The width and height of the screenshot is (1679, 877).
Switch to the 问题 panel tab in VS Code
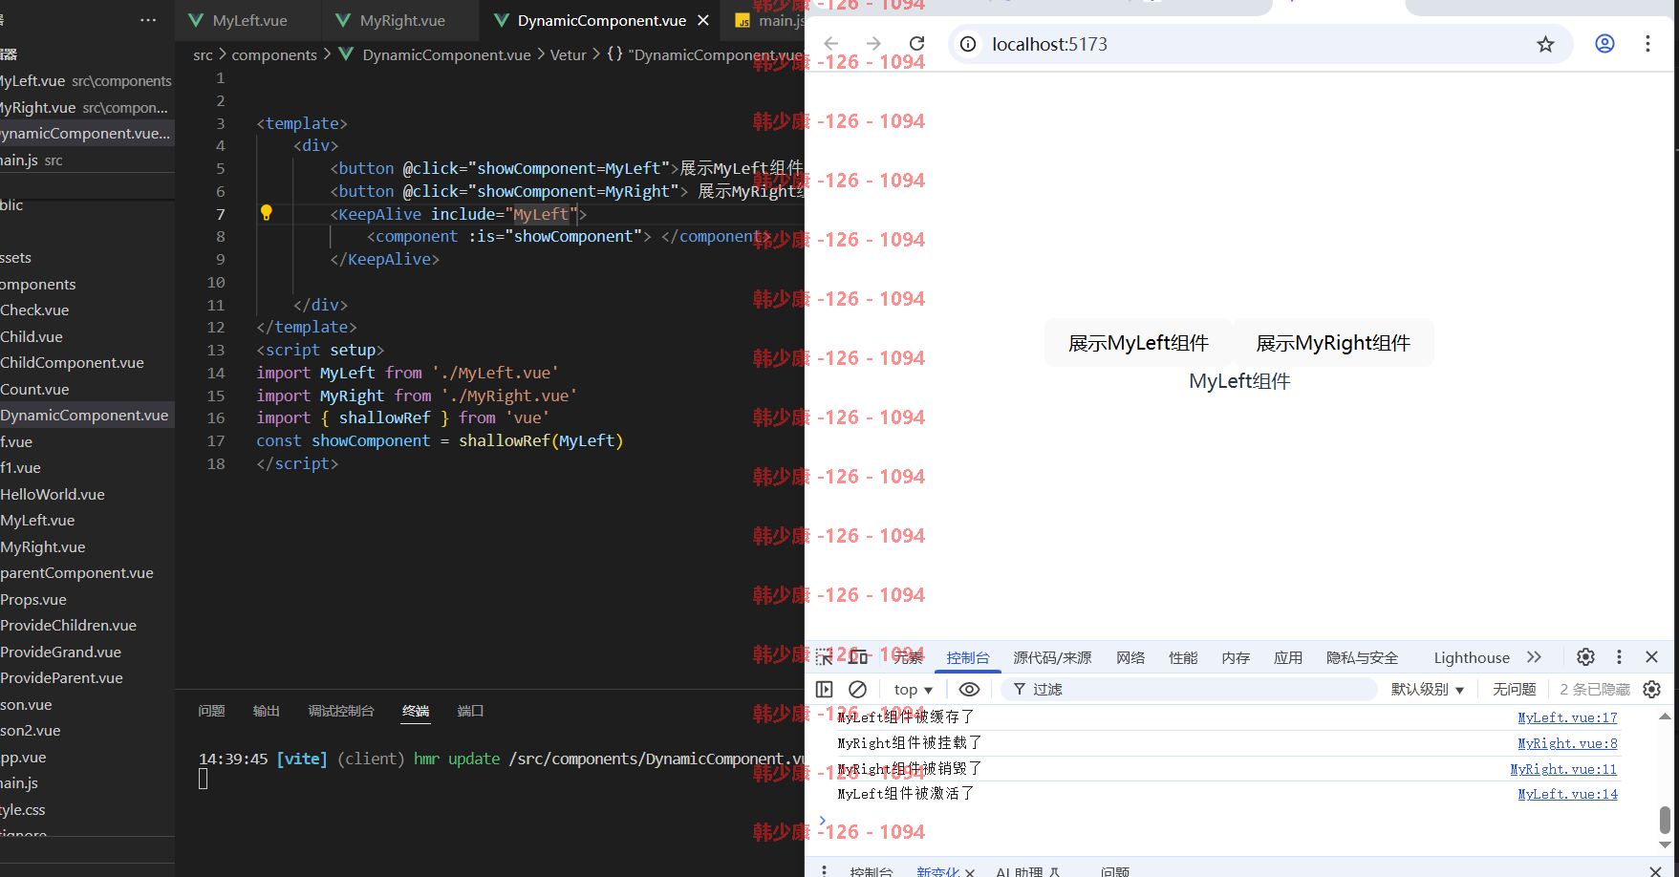click(211, 711)
